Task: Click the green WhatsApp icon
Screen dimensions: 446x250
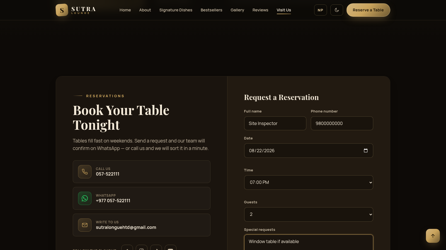Action: pos(85,198)
